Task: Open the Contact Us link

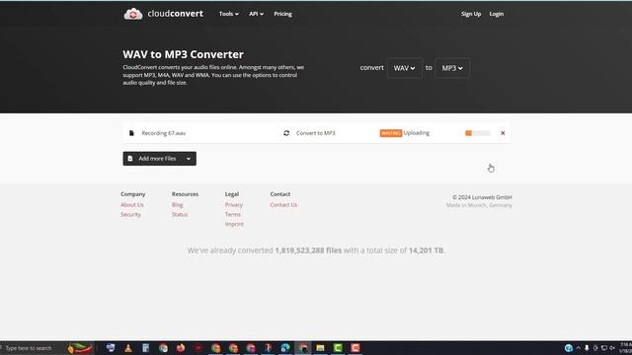Action: pos(283,205)
